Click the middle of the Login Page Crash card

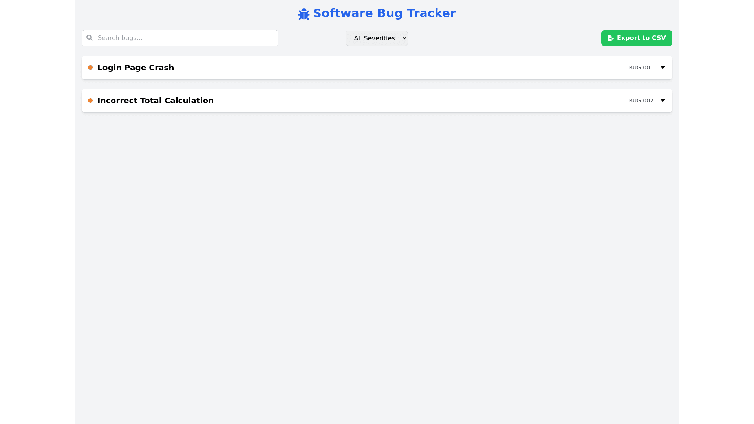coord(377,68)
